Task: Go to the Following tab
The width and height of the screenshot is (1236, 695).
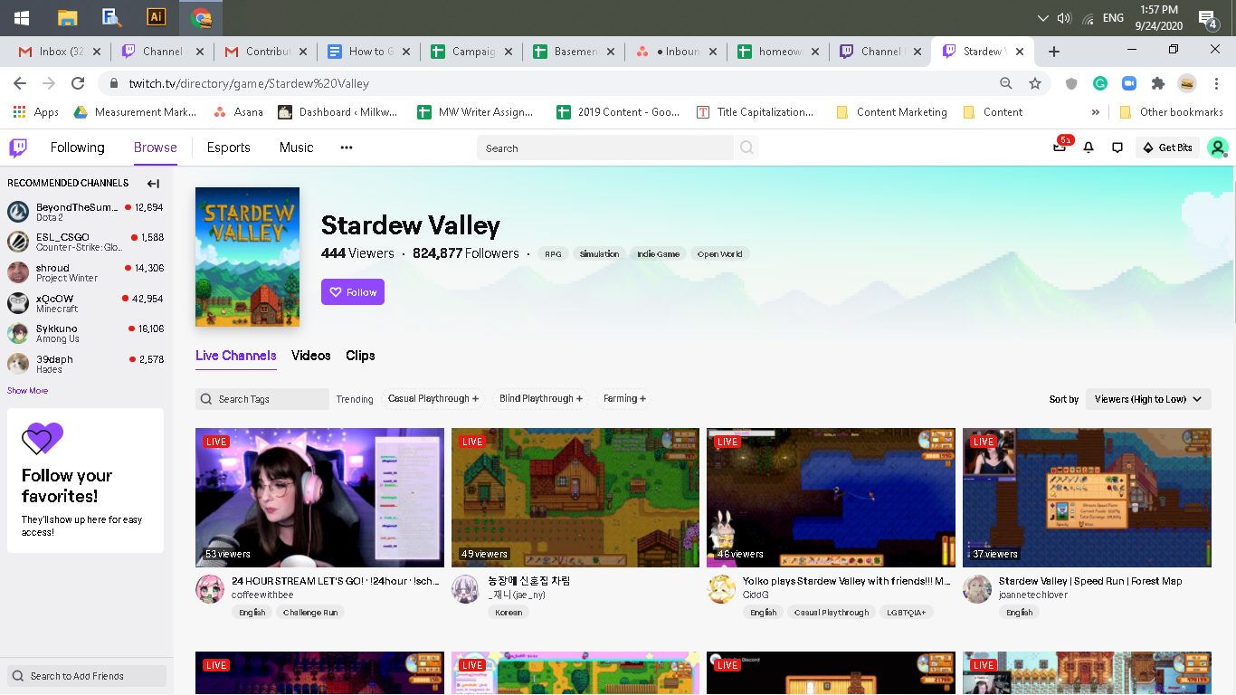Action: pyautogui.click(x=77, y=148)
